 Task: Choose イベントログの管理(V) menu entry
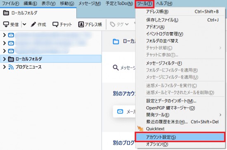pyautogui.click(x=180, y=34)
